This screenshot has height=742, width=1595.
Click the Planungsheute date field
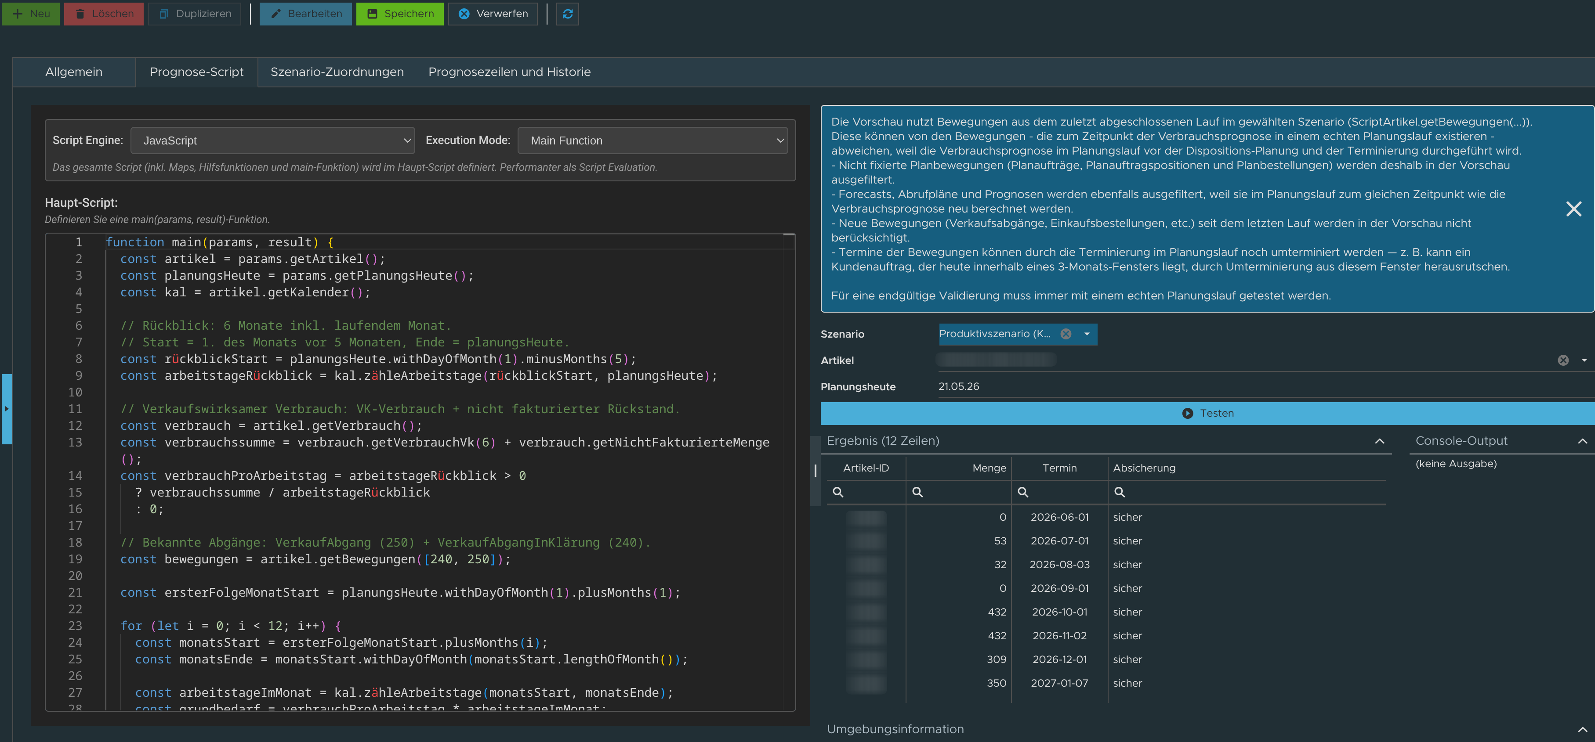click(1266, 386)
